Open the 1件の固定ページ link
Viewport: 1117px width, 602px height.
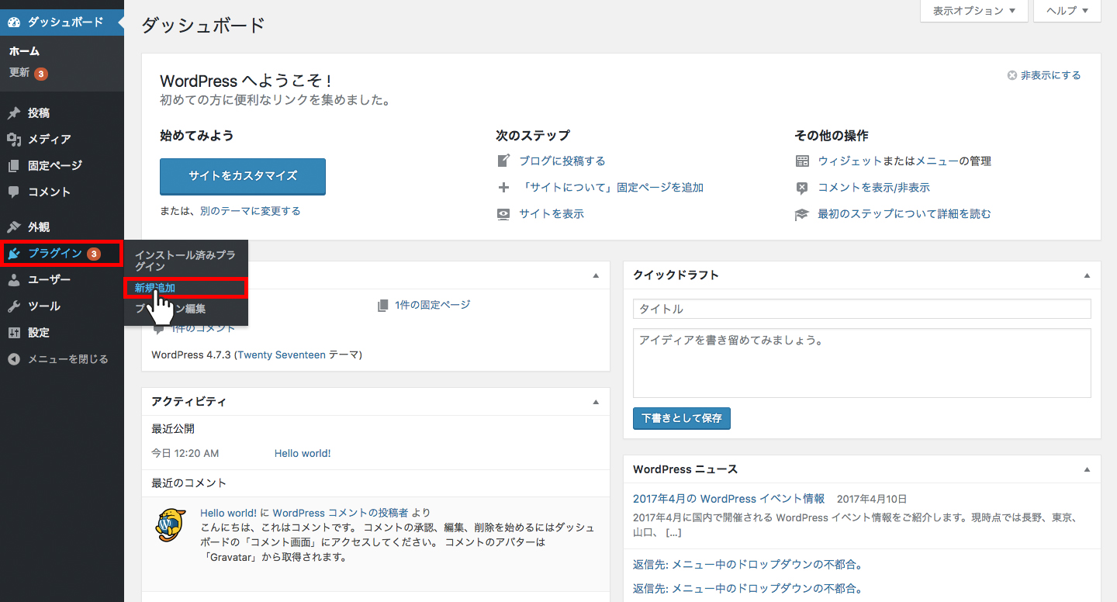[433, 306]
